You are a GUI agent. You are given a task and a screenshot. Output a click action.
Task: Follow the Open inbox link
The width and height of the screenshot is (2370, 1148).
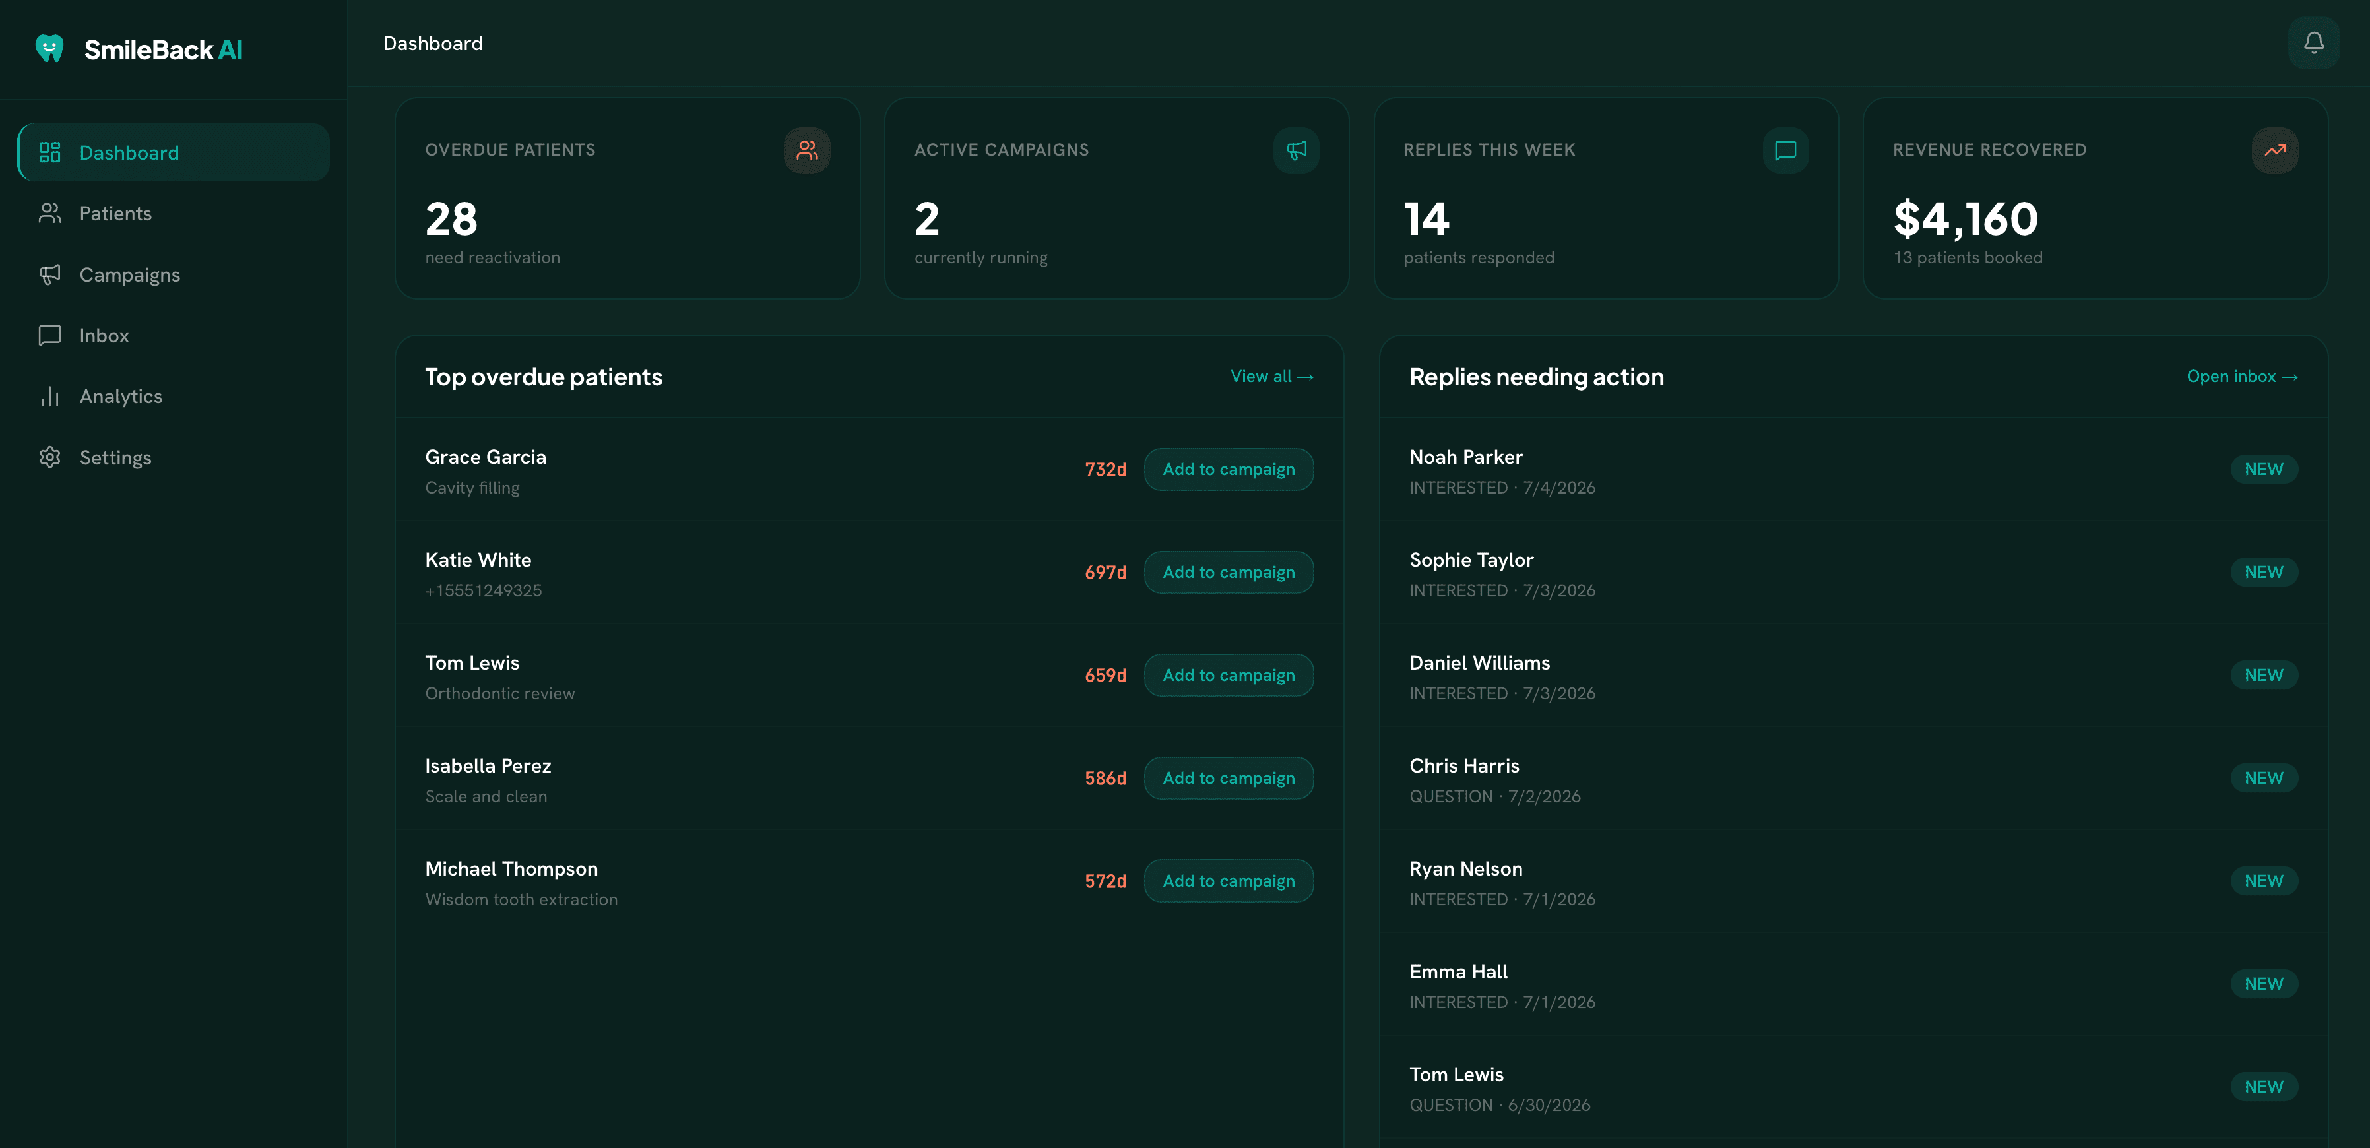[2242, 376]
